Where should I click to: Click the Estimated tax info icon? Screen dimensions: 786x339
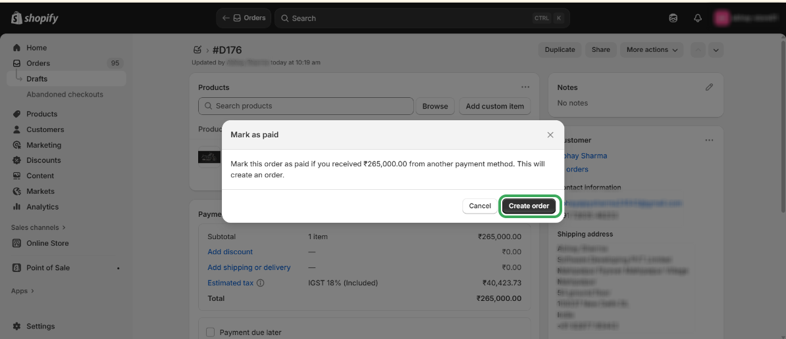pos(261,283)
